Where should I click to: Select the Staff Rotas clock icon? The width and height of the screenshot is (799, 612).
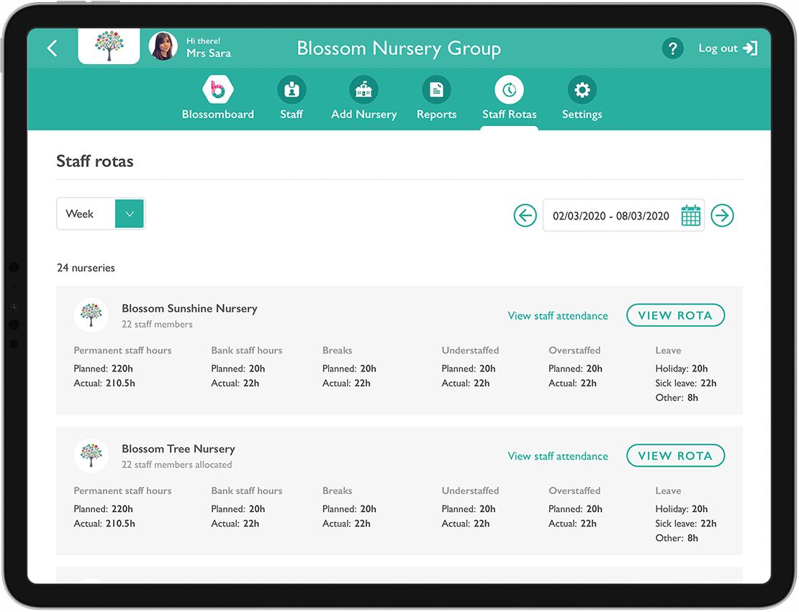[x=509, y=90]
